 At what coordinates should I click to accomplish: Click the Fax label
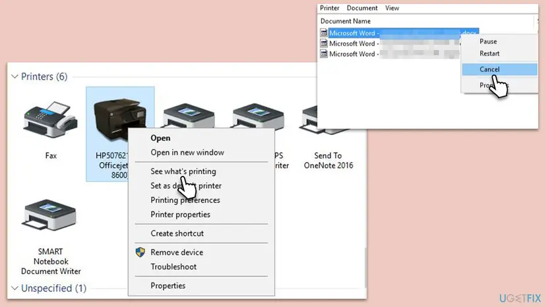[51, 155]
